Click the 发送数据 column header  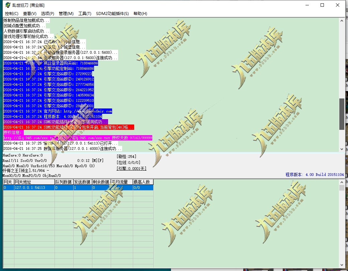point(83,182)
